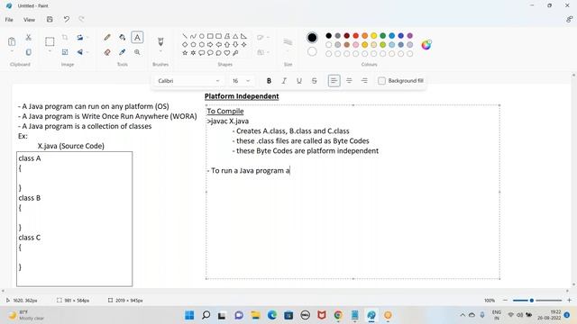577x324 pixels.
Task: Choose the red colour swatch
Action: 355,36
